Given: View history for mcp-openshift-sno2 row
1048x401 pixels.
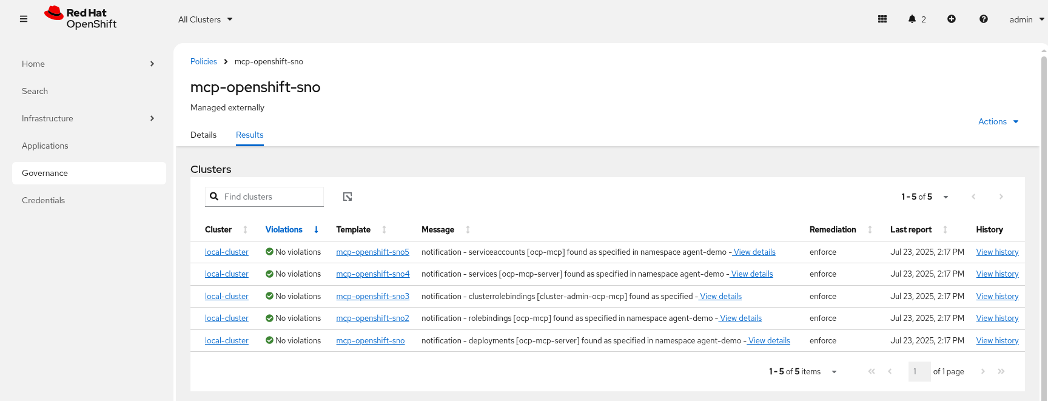Looking at the screenshot, I should tap(997, 318).
